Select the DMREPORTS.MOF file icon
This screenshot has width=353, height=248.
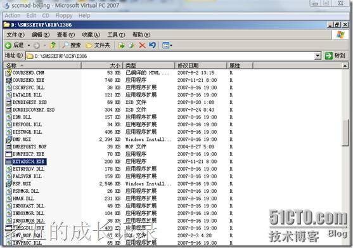[8, 147]
